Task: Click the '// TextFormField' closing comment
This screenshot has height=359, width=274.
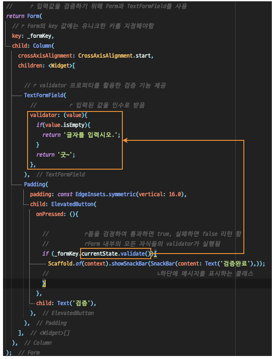Action: click(61, 174)
